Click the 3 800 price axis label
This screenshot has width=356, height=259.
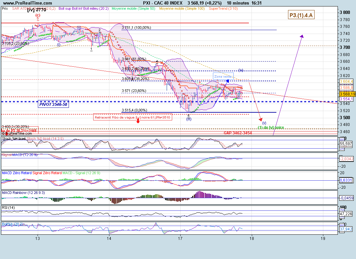(x=345, y=13)
